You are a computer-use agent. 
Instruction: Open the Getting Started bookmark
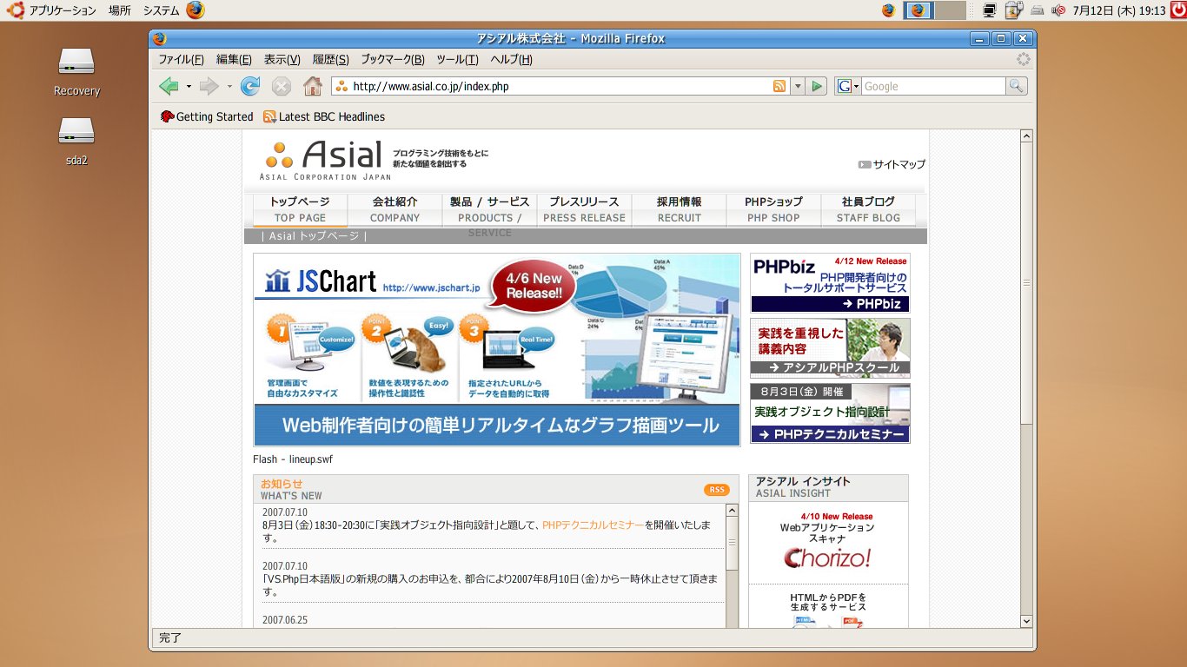[207, 116]
